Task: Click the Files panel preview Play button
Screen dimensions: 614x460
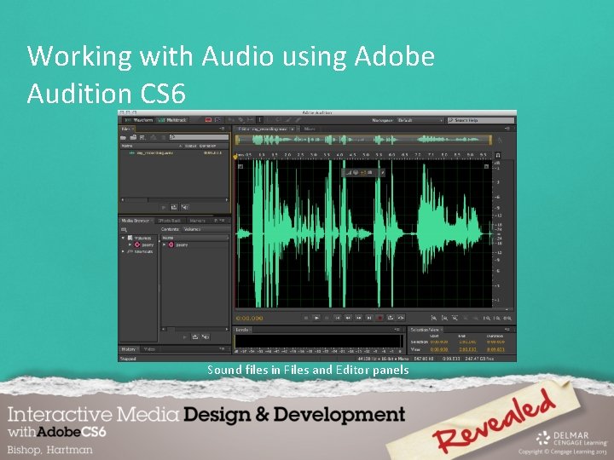Action: click(164, 207)
